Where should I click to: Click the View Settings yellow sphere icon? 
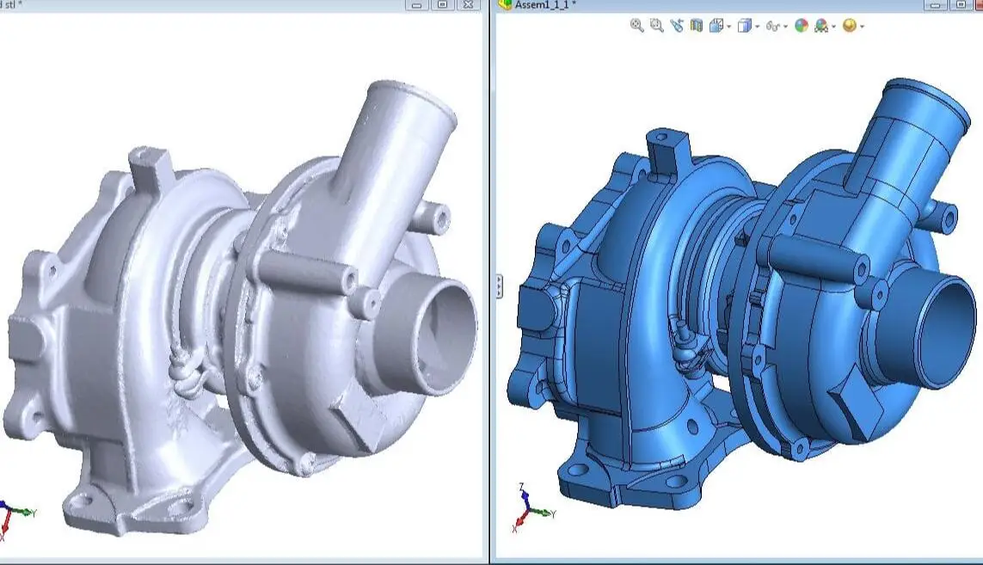(x=850, y=26)
